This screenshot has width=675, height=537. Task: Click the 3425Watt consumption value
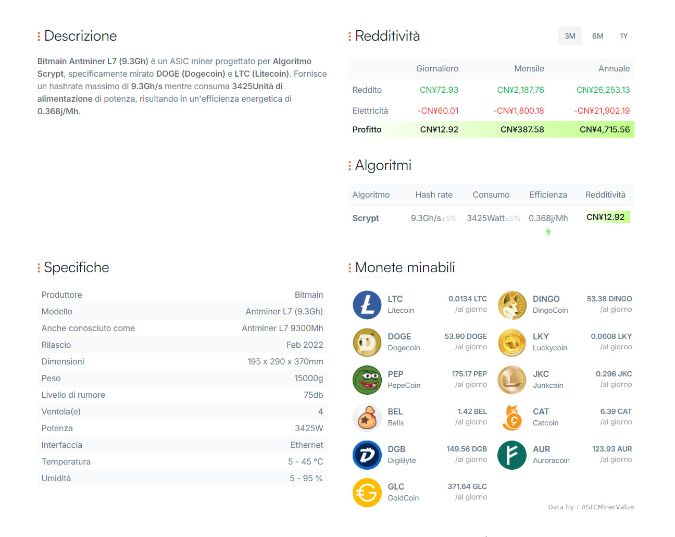tap(486, 218)
